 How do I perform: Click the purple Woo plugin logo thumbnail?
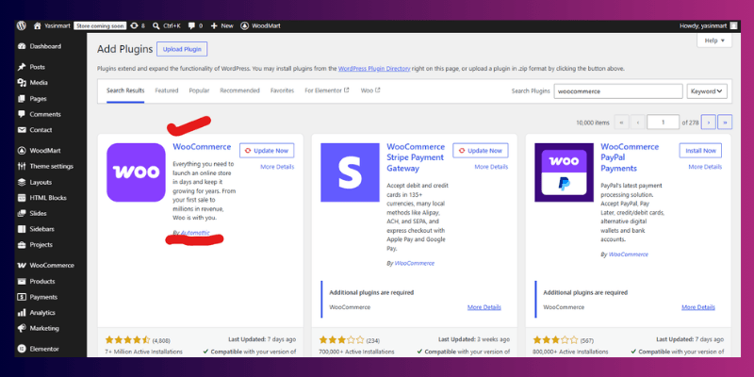(x=136, y=172)
